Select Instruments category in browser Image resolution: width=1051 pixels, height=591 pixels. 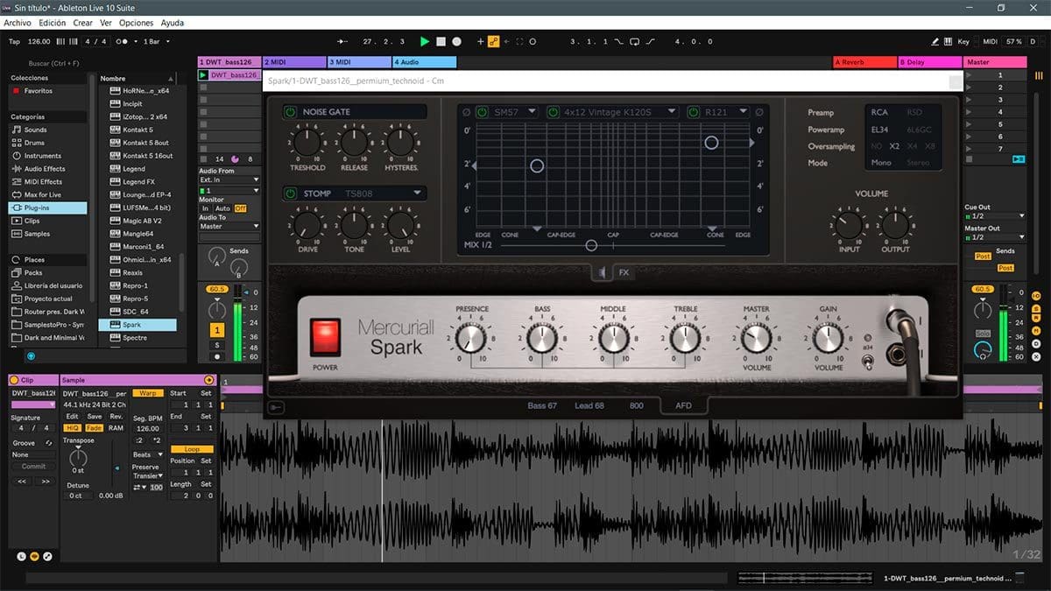(x=42, y=156)
